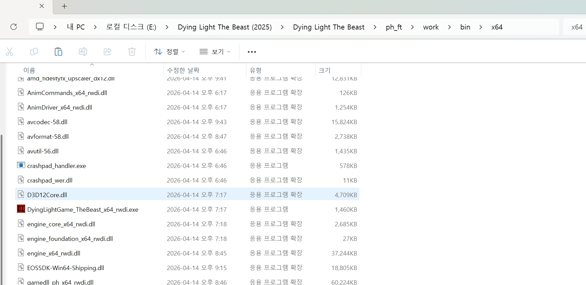Open the 정렬 sort dropdown
Screen dimensions: 586x285
(169, 52)
